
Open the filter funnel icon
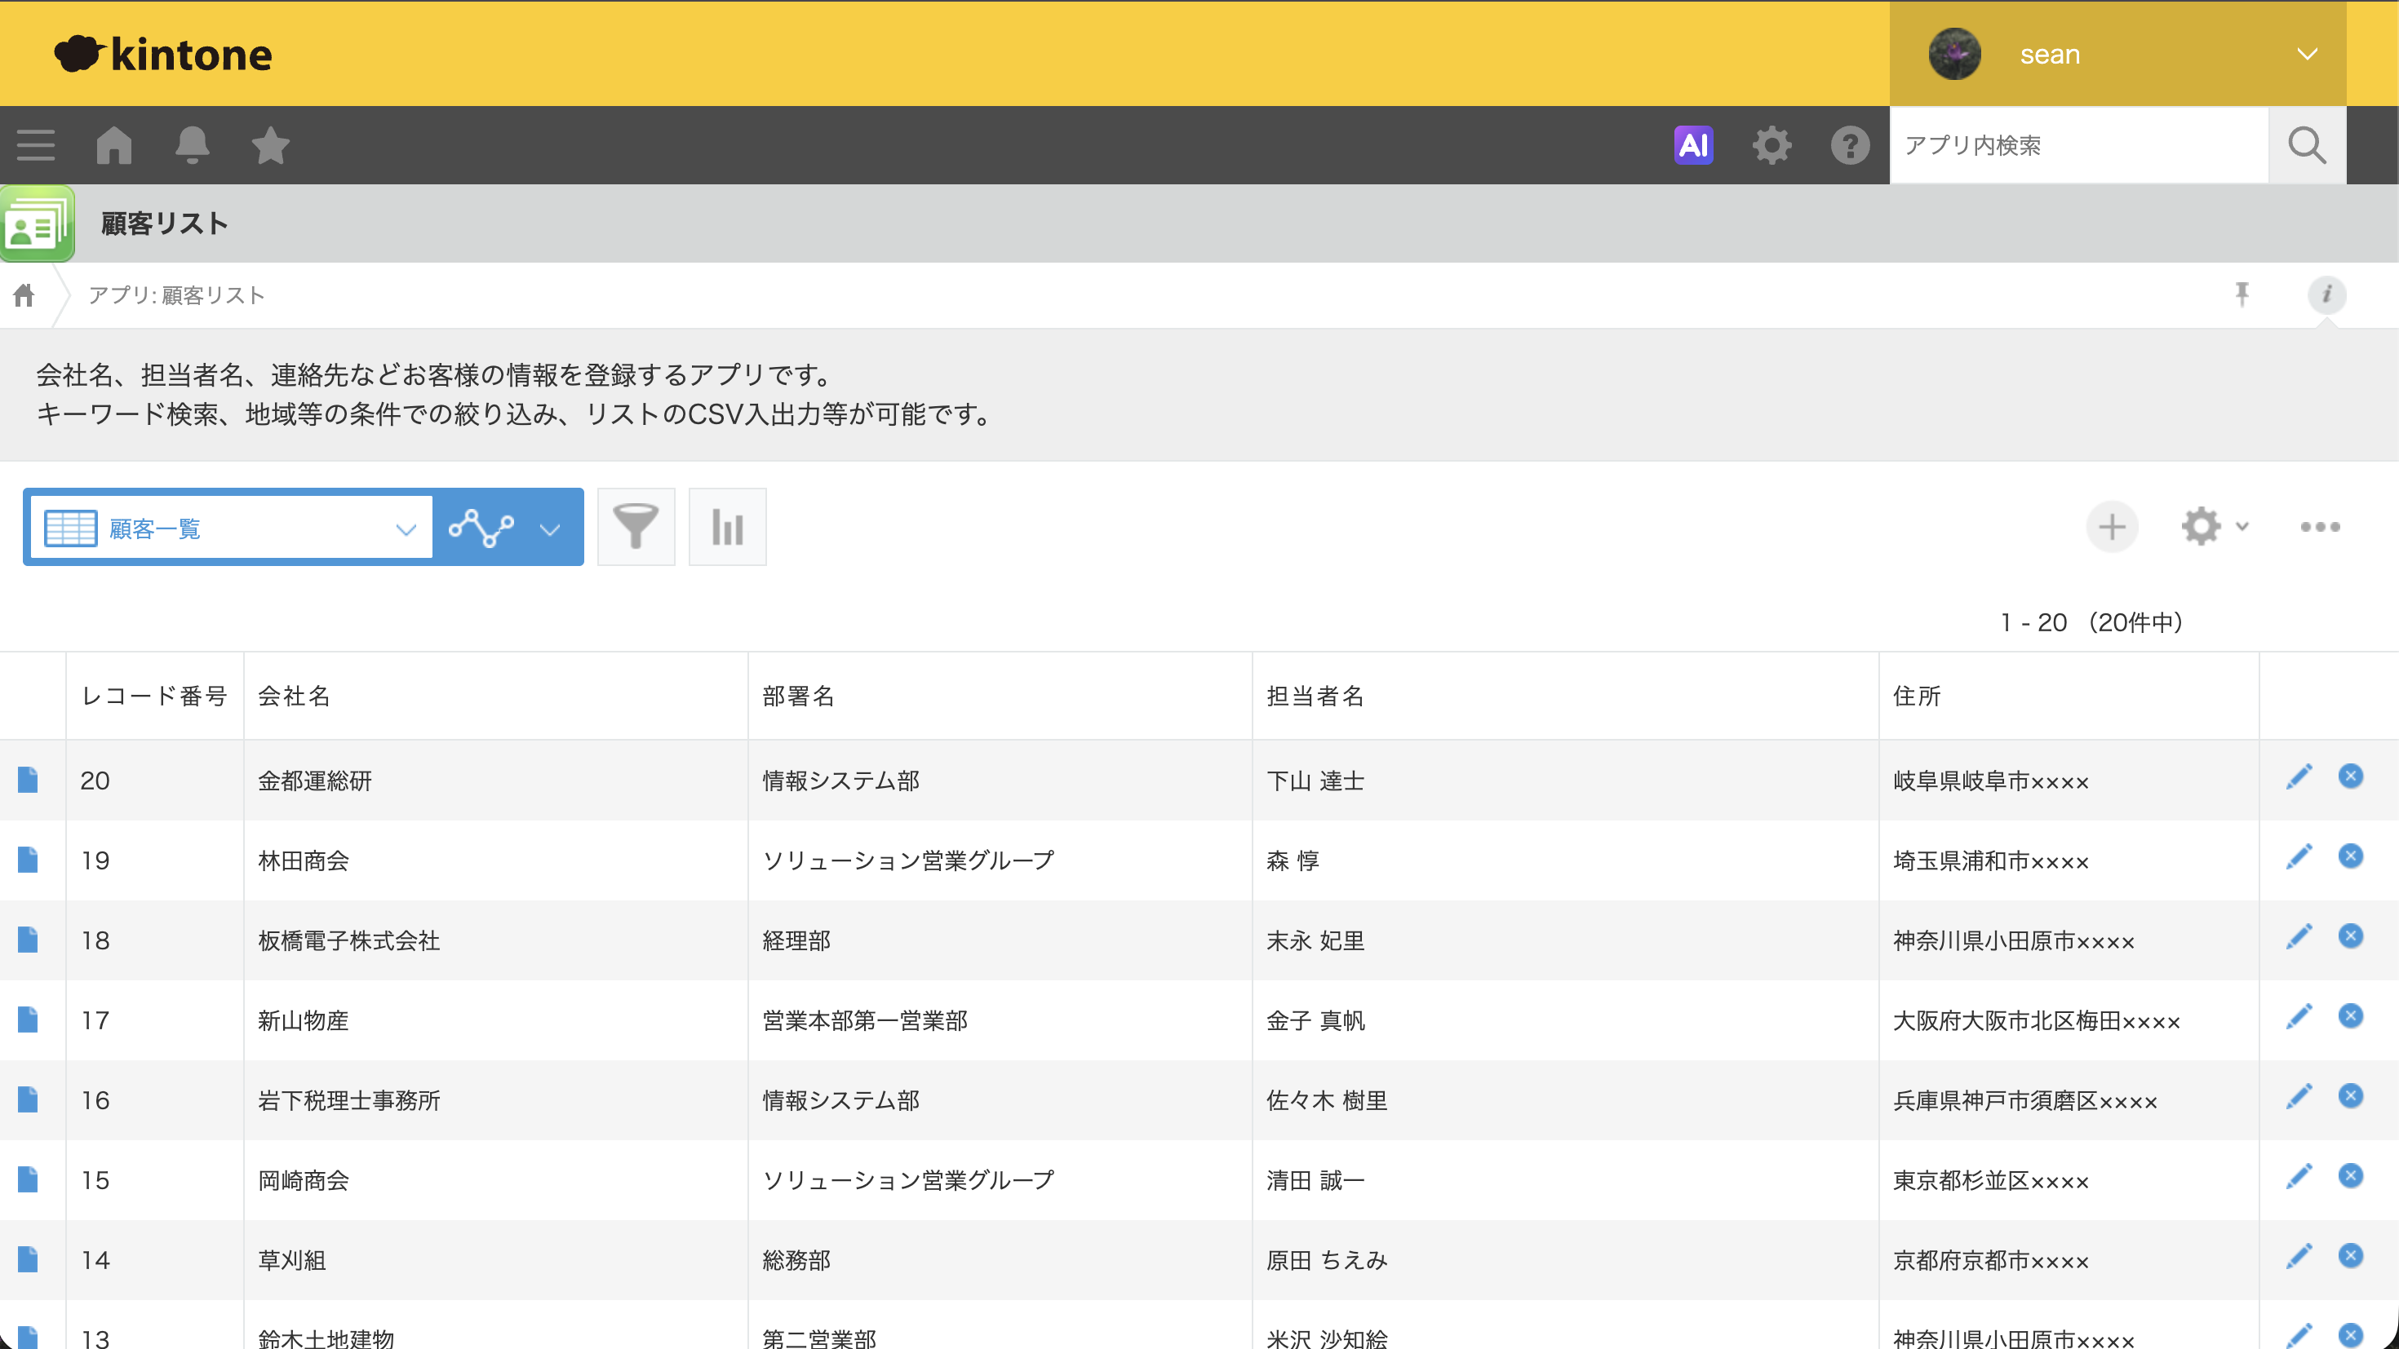point(636,527)
